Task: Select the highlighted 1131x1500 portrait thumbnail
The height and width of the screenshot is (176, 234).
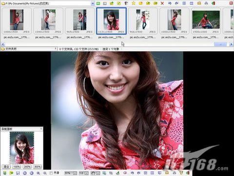Action: pos(111,21)
